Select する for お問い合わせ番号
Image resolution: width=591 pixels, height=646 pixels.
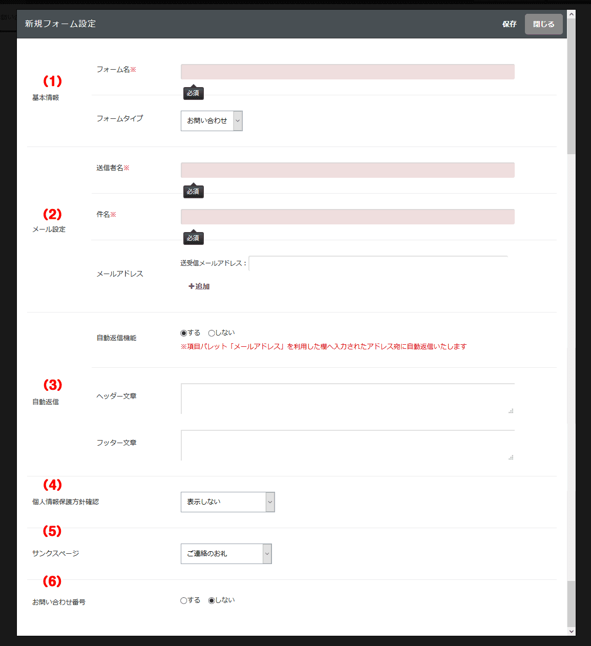[184, 600]
